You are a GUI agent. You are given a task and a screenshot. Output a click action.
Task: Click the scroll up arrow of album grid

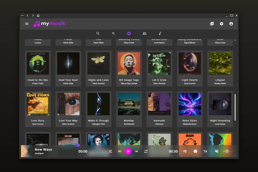[235, 40]
